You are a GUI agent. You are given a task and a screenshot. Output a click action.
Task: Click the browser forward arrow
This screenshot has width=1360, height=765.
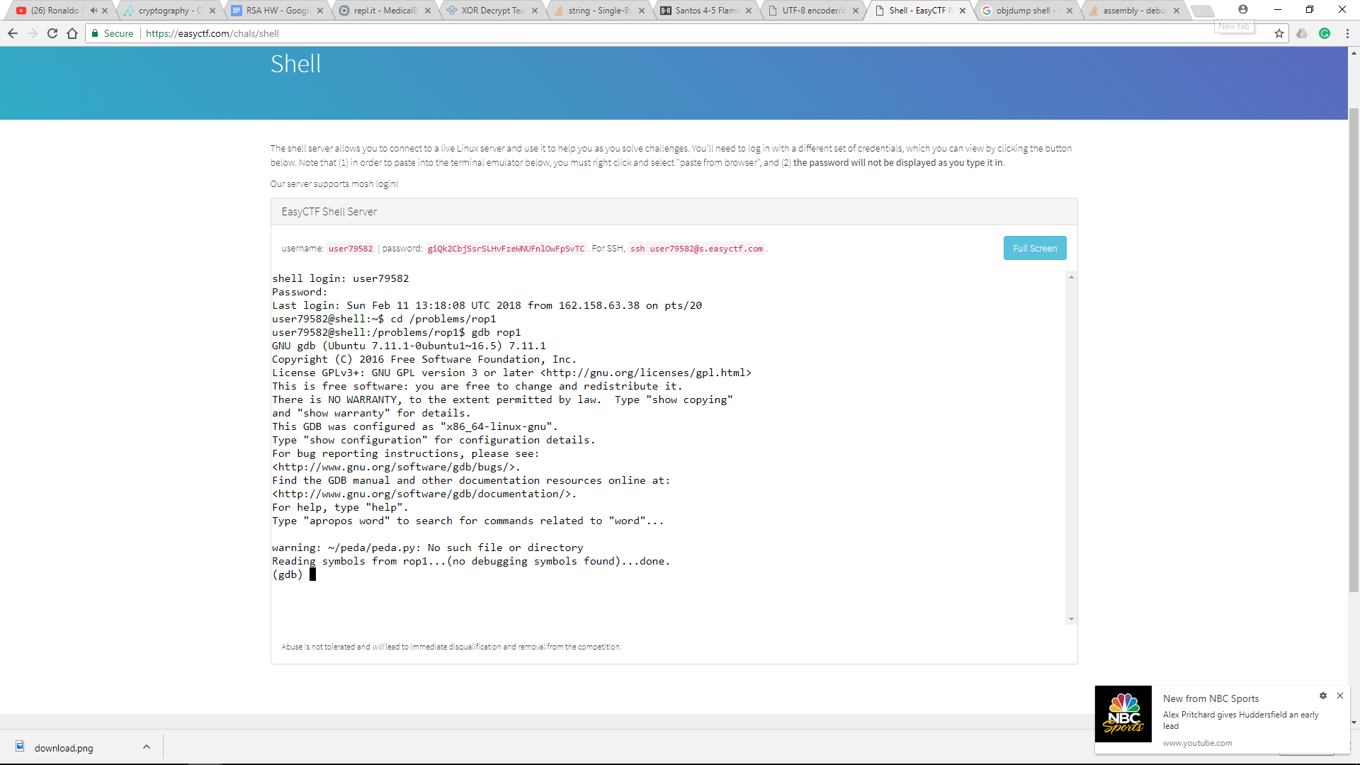click(x=33, y=33)
